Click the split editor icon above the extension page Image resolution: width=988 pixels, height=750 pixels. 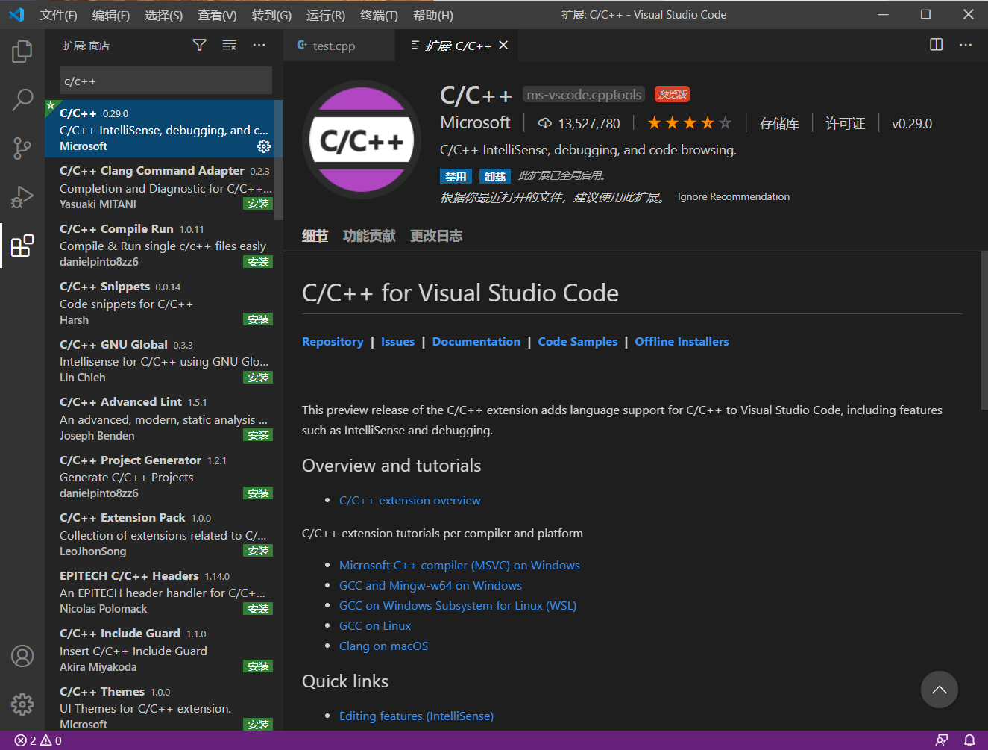[x=936, y=45]
